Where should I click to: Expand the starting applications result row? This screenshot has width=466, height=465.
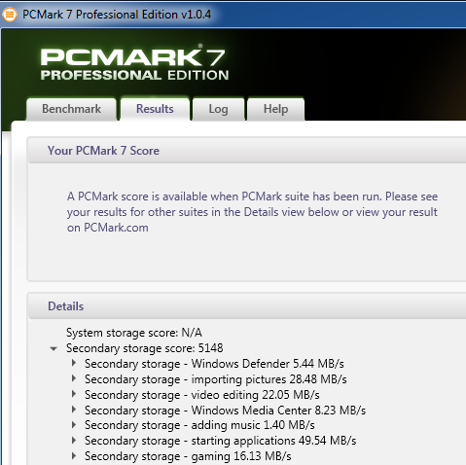click(74, 440)
